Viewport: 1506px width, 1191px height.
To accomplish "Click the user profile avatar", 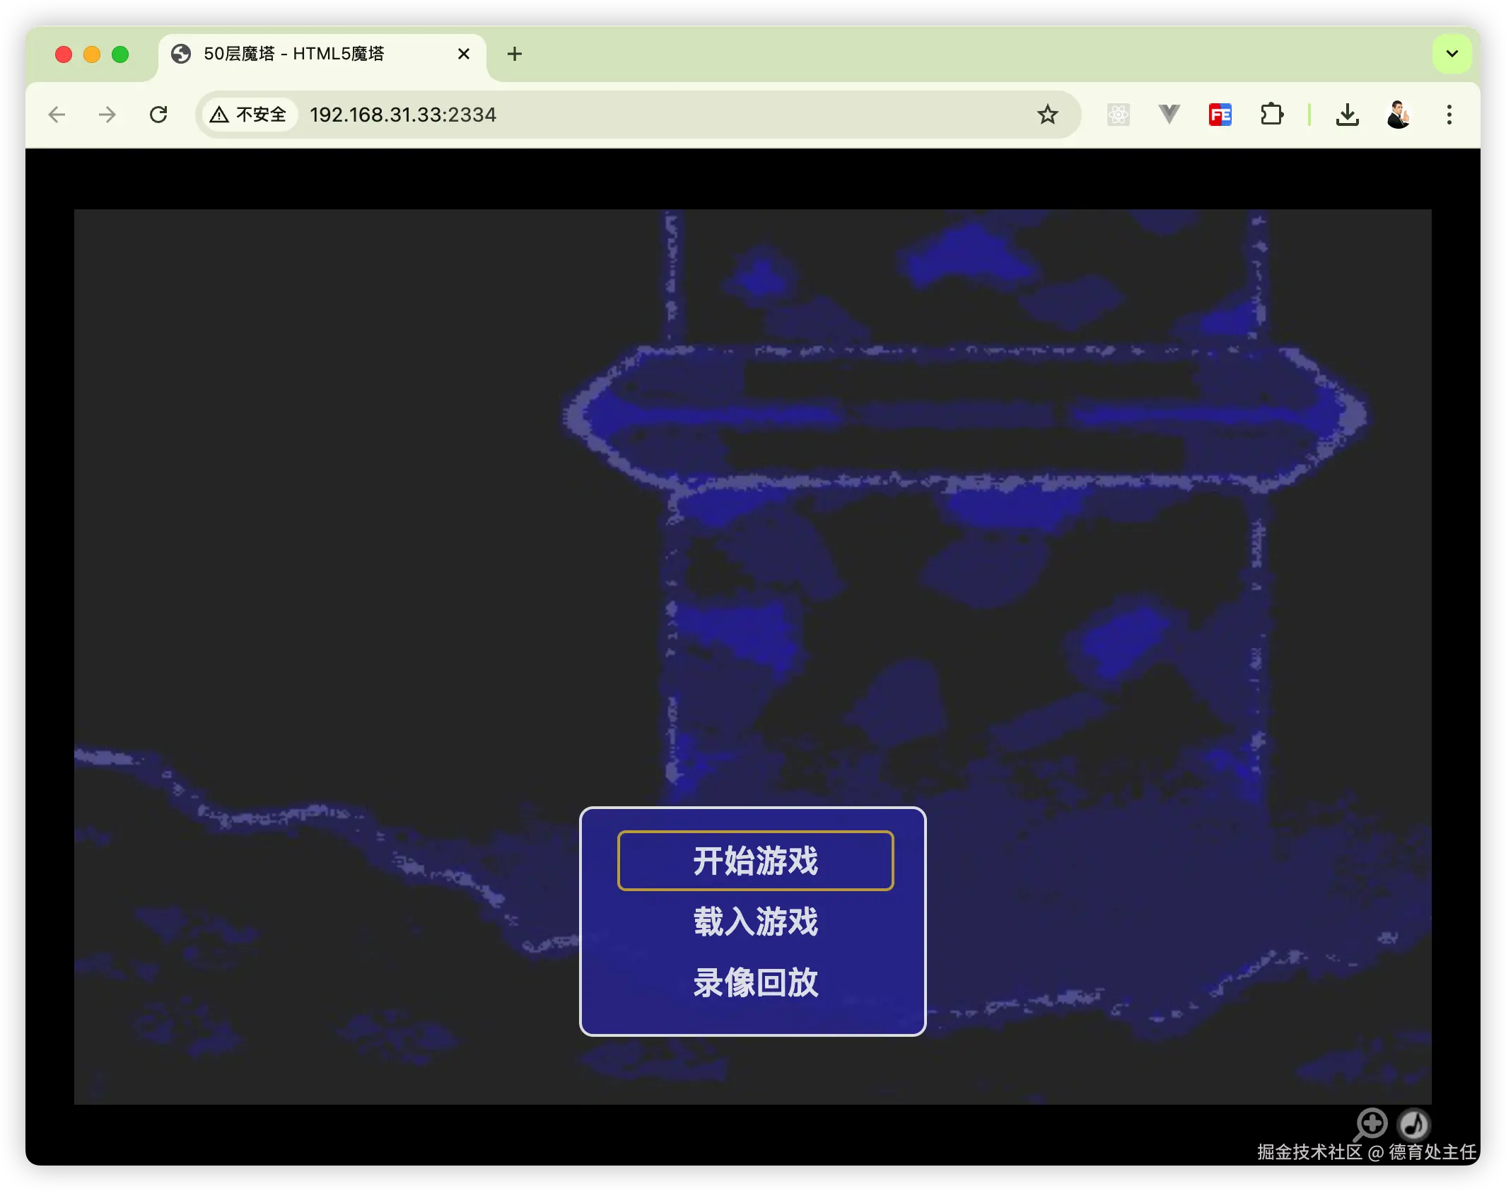I will coord(1399,115).
